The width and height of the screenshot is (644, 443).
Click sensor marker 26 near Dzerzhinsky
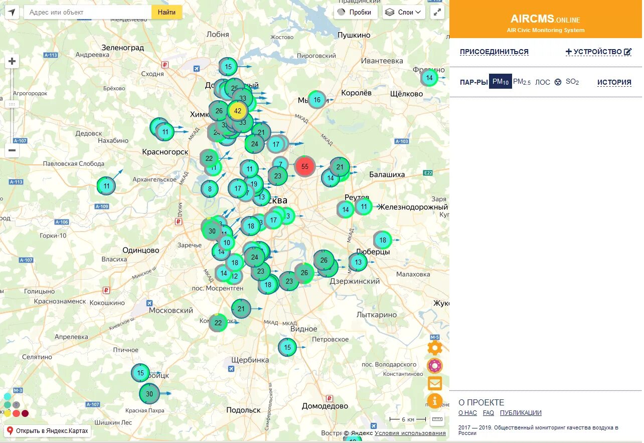(324, 260)
